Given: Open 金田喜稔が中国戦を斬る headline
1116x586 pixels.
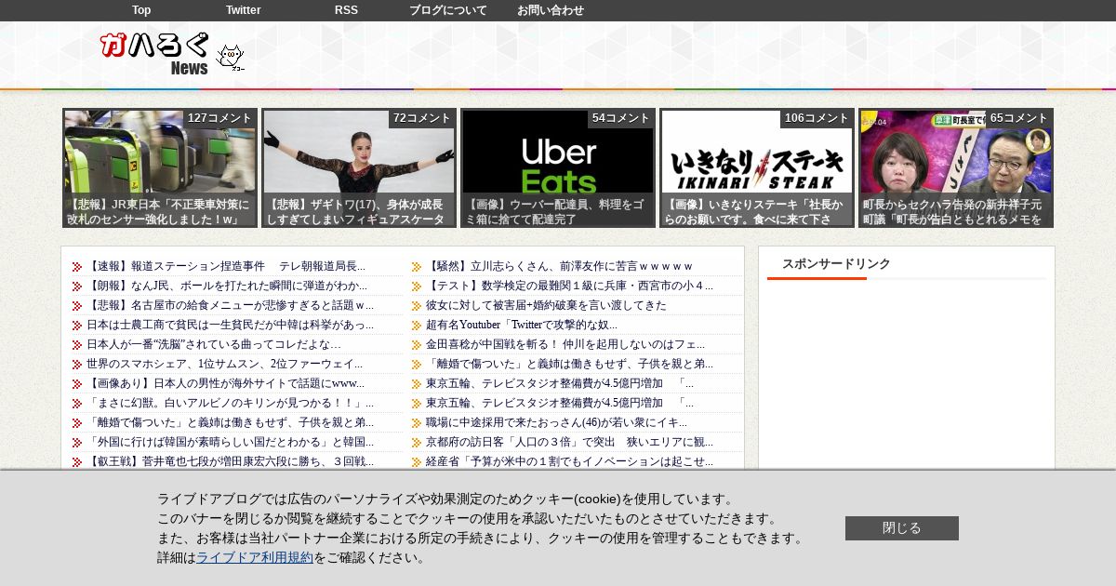Looking at the screenshot, I should pyautogui.click(x=565, y=344).
